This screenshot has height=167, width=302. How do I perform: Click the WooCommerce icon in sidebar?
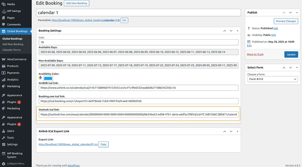(4, 59)
